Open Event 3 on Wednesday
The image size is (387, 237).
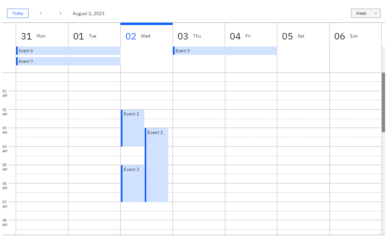pyautogui.click(x=132, y=183)
